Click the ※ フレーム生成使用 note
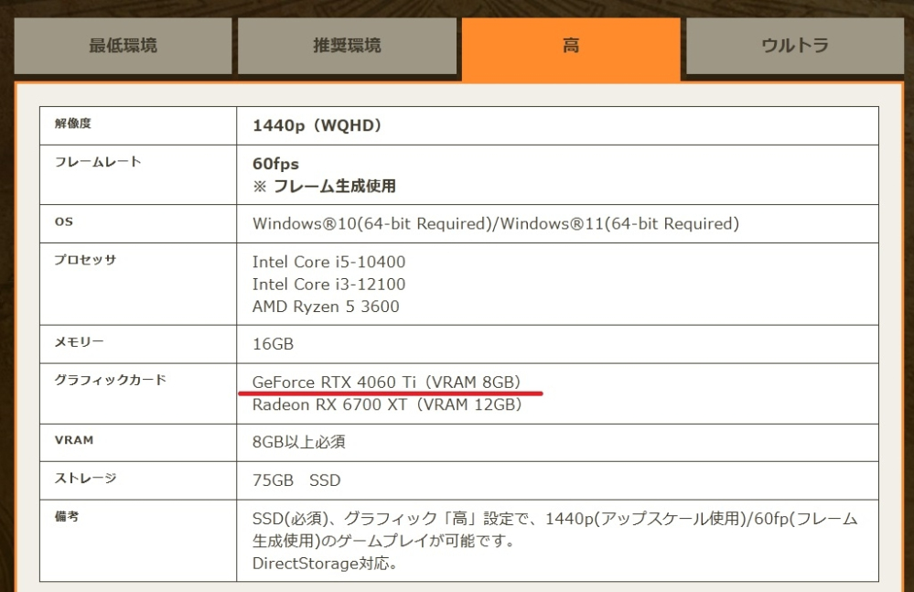 coord(324,187)
